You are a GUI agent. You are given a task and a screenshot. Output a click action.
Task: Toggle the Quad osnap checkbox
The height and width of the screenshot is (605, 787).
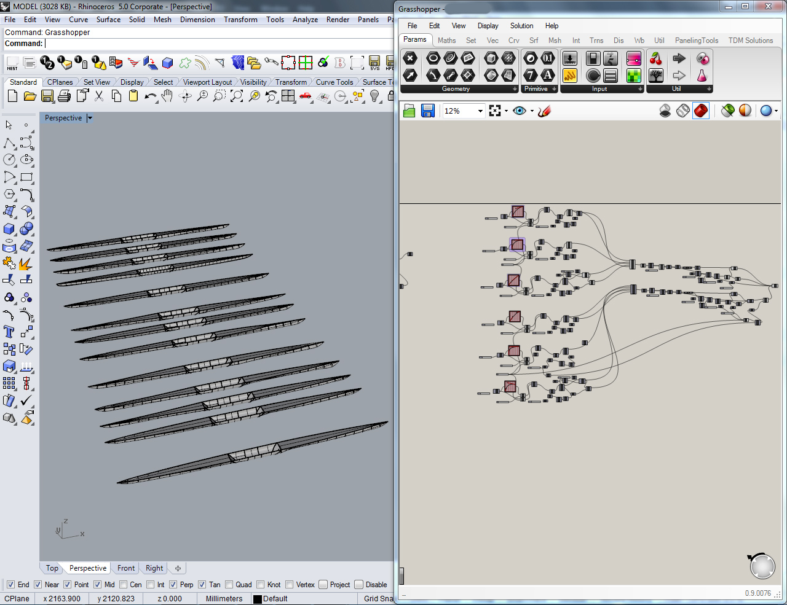click(x=229, y=585)
